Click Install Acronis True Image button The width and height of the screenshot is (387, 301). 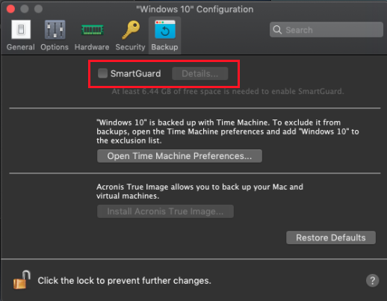coord(165,211)
